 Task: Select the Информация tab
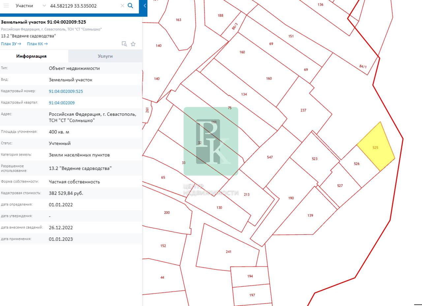pyautogui.click(x=31, y=56)
